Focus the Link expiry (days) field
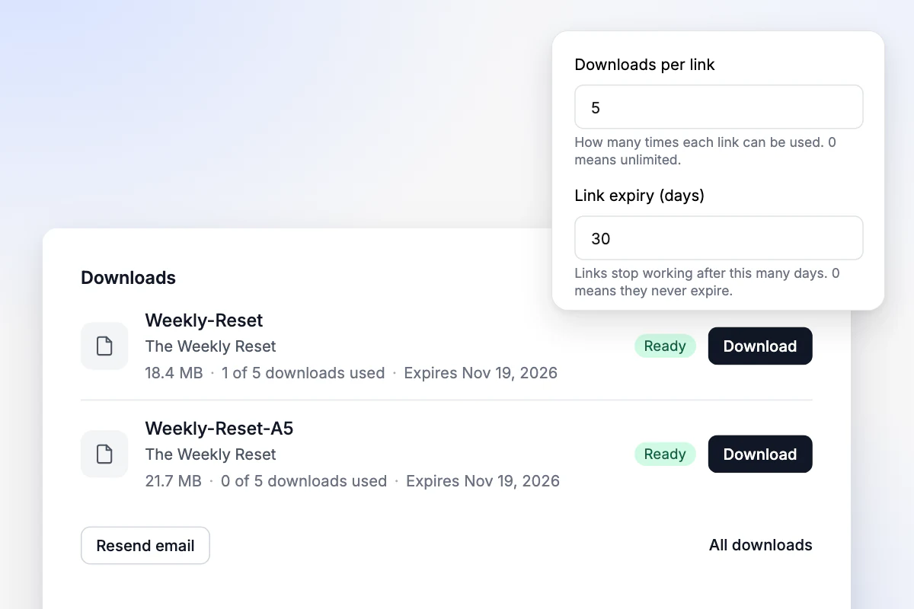Screen dimensions: 914x609 (x=719, y=238)
